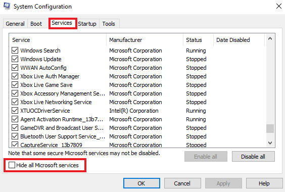
Task: Click the scrollbar up arrow
Action: pyautogui.click(x=270, y=38)
